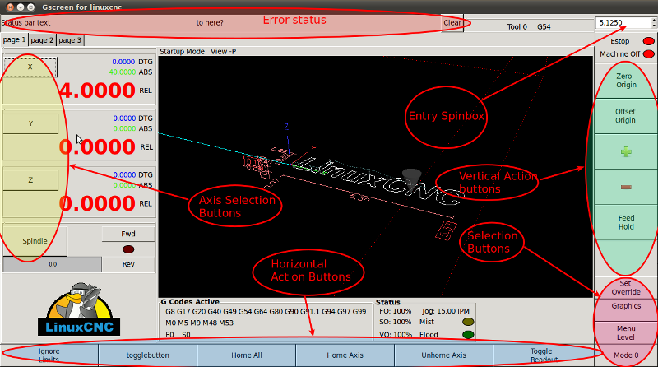The height and width of the screenshot is (367, 658).
Task: Click the Tool 0 label
Action: click(517, 27)
